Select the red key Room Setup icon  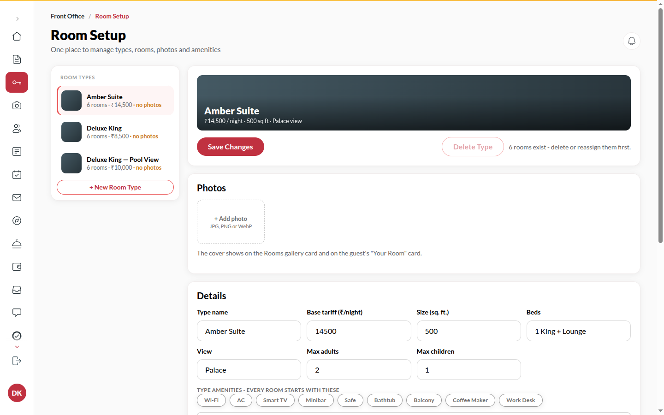point(17,83)
